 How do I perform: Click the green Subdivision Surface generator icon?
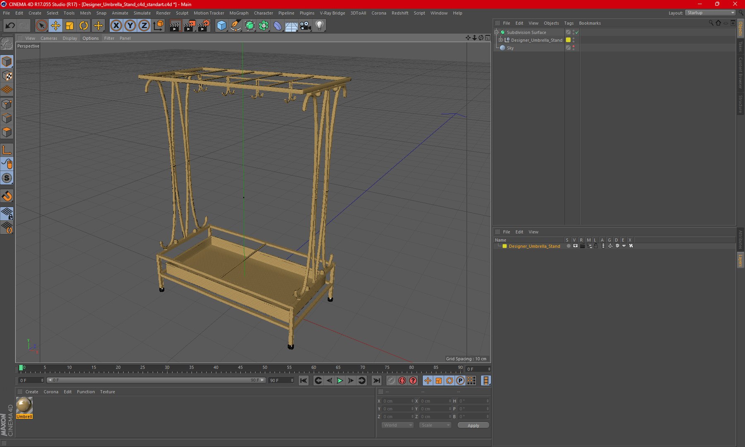point(250,26)
